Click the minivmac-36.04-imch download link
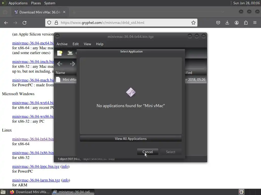The height and width of the screenshot is (195, 261). coord(33,62)
